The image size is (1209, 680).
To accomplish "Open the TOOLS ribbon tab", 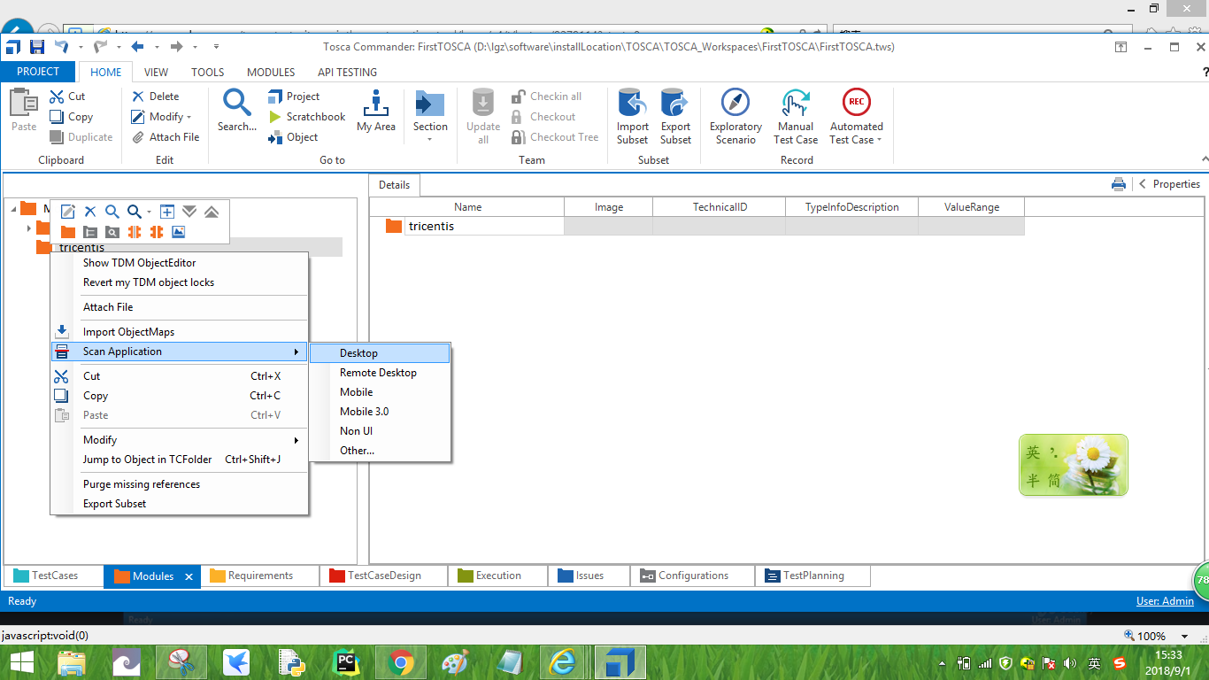I will [x=208, y=72].
